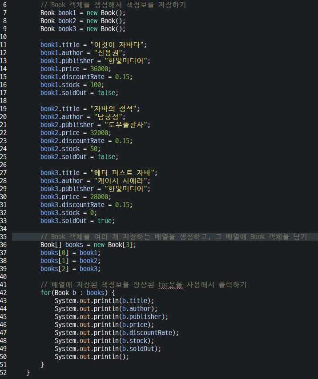
Task: Click 'Book book3 = new Book();' line
Action: [x=83, y=29]
